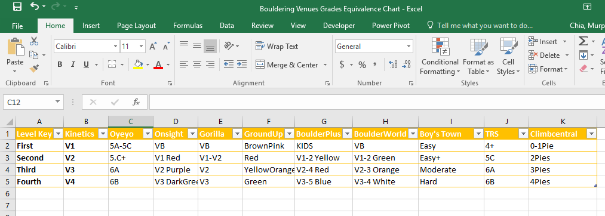
Task: Increase font size with the larger A
Action: (x=153, y=47)
